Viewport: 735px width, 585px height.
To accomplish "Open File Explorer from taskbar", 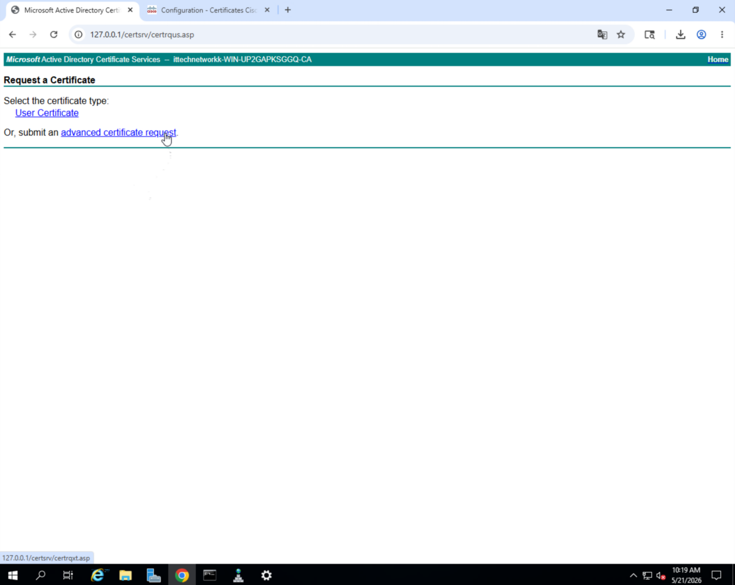I will 125,575.
